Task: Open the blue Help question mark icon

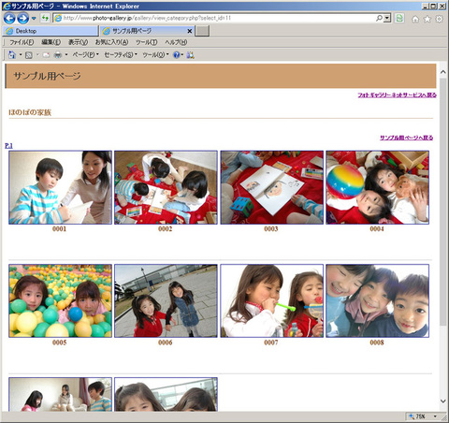Action: [x=177, y=55]
